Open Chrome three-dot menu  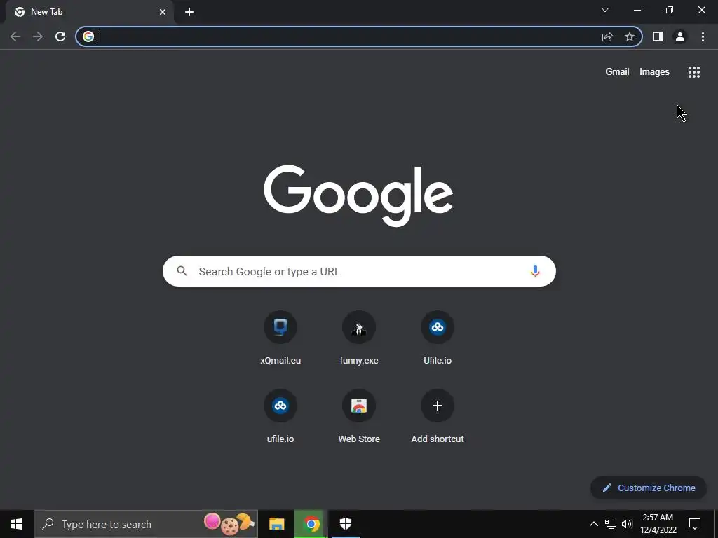703,36
